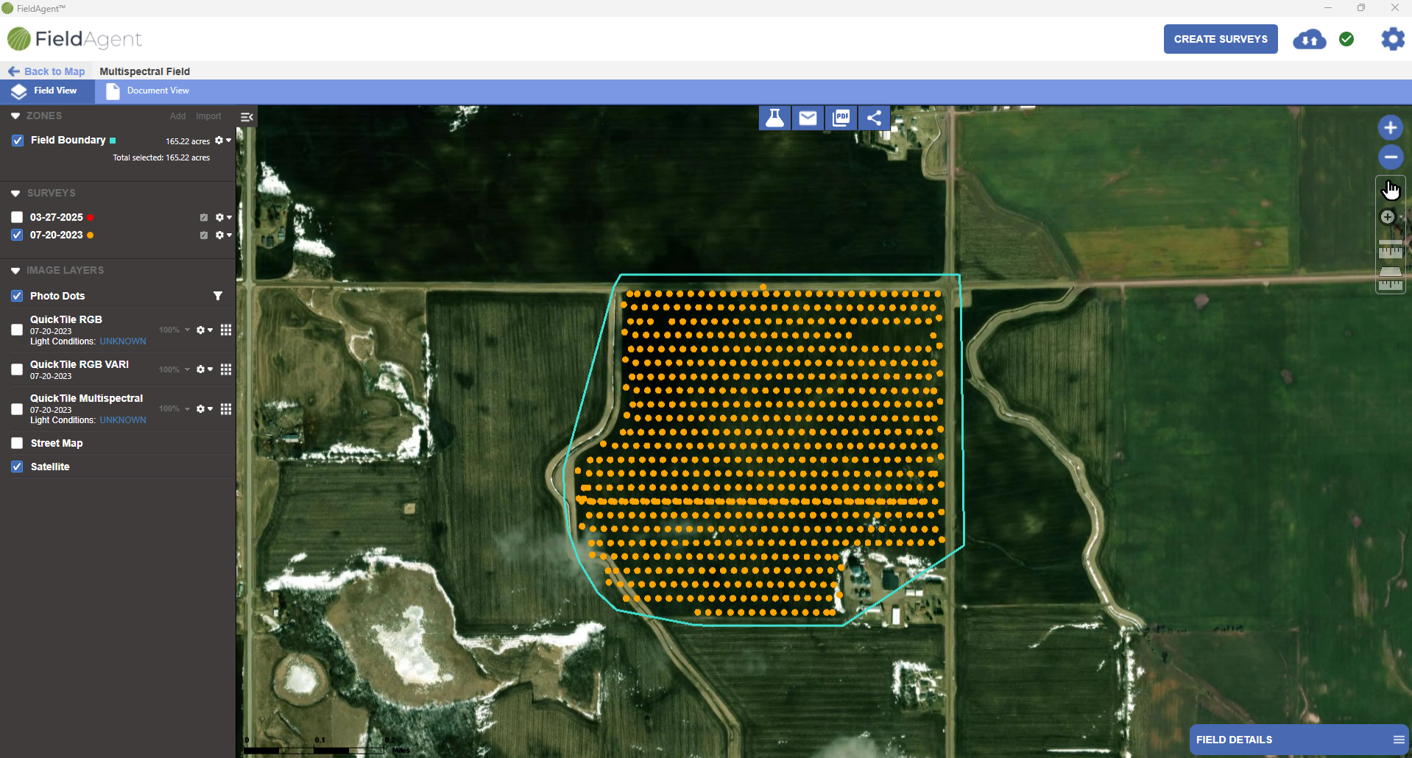Check the QuickTile RGB layer
1412x758 pixels.
(17, 330)
